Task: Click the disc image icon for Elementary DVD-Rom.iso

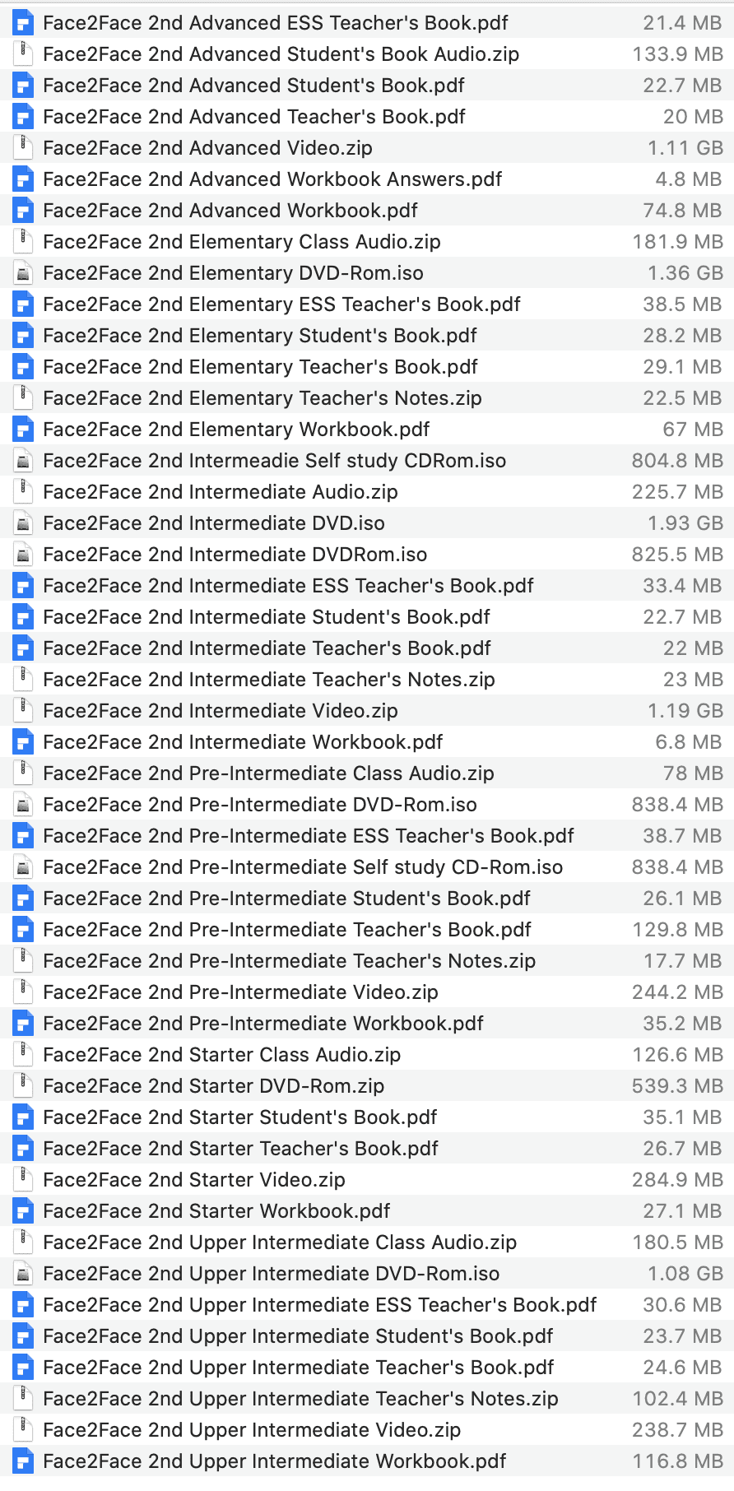Action: coord(22,272)
